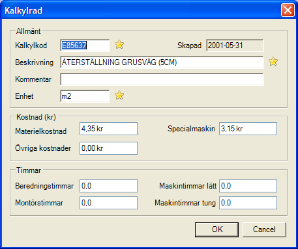Click the Övriga kostnader amount field
Viewport: 298px width, 249px height.
[108, 148]
